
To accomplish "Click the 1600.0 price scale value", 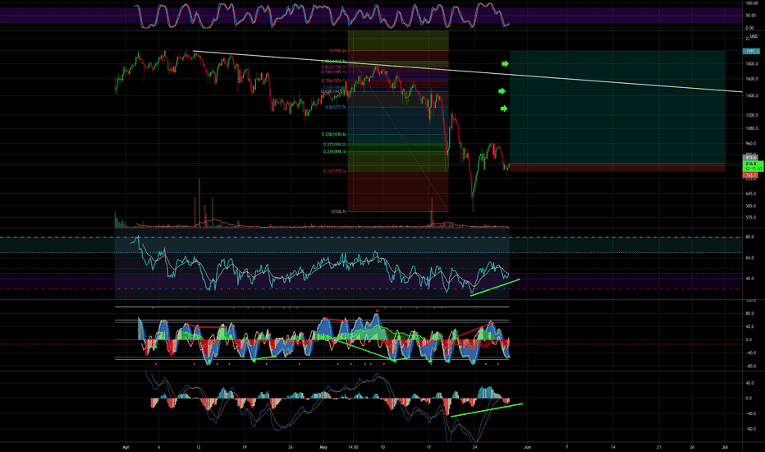I will tap(752, 79).
